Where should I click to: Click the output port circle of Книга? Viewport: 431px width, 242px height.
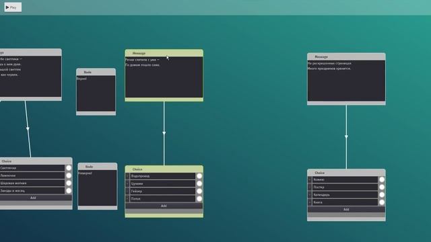(382, 202)
